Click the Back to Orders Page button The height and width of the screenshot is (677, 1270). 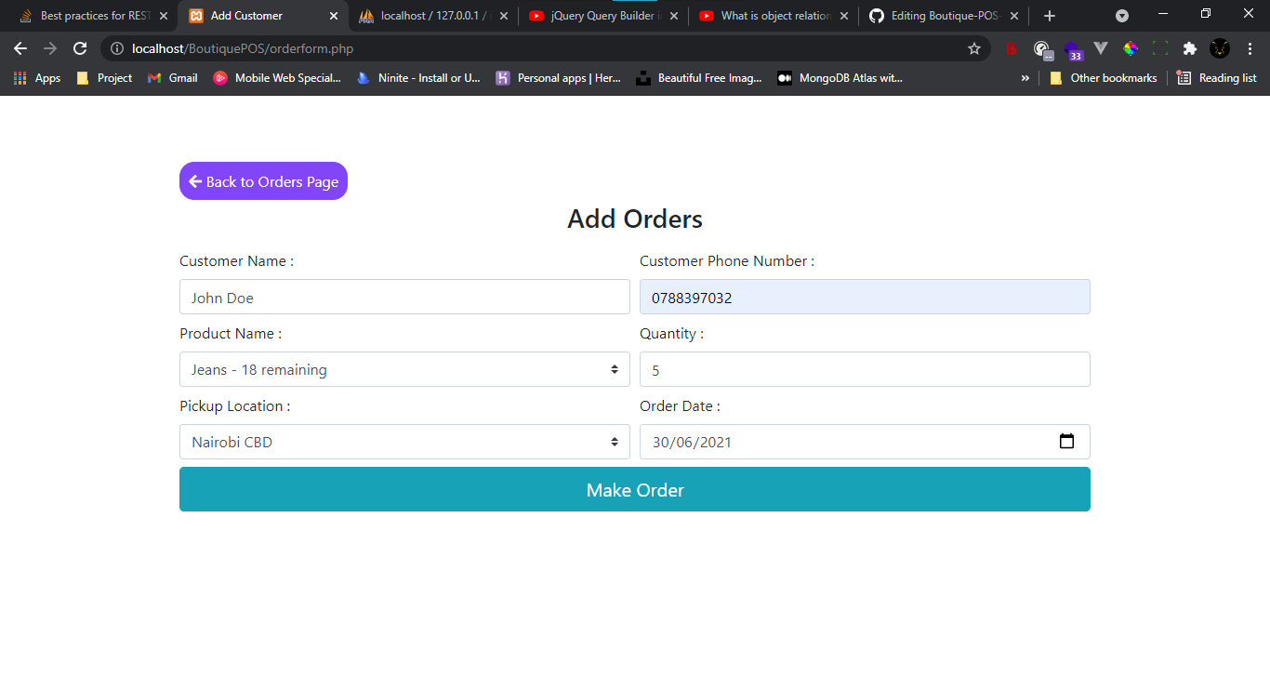coord(263,180)
